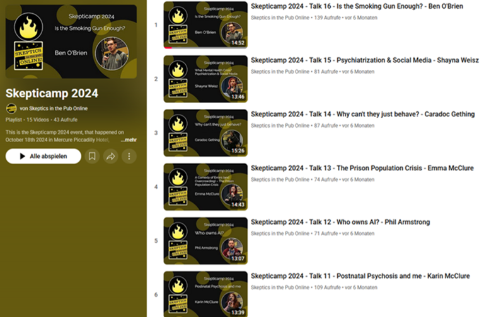
Task: Open title Talk 14 - Why can't they just behave?
Action: (363, 114)
